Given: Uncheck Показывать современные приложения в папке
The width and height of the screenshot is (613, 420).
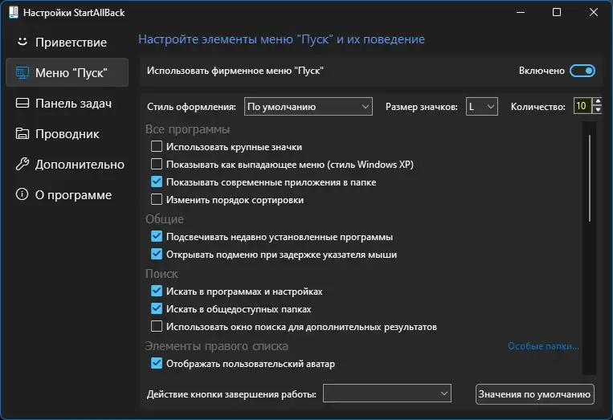Looking at the screenshot, I should click(157, 181).
